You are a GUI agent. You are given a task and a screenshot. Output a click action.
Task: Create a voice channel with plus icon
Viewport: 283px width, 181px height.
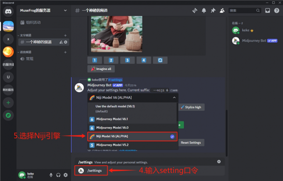65,52
